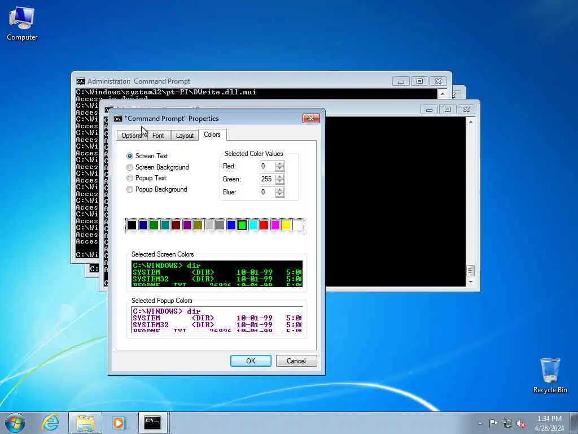Image resolution: width=578 pixels, height=434 pixels.
Task: Choose the Popup Background option
Action: (x=130, y=189)
